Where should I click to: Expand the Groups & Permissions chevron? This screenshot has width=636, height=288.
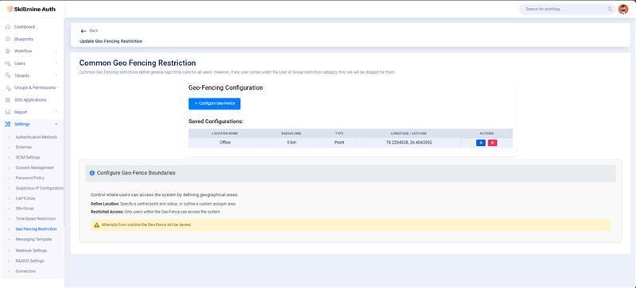click(57, 88)
